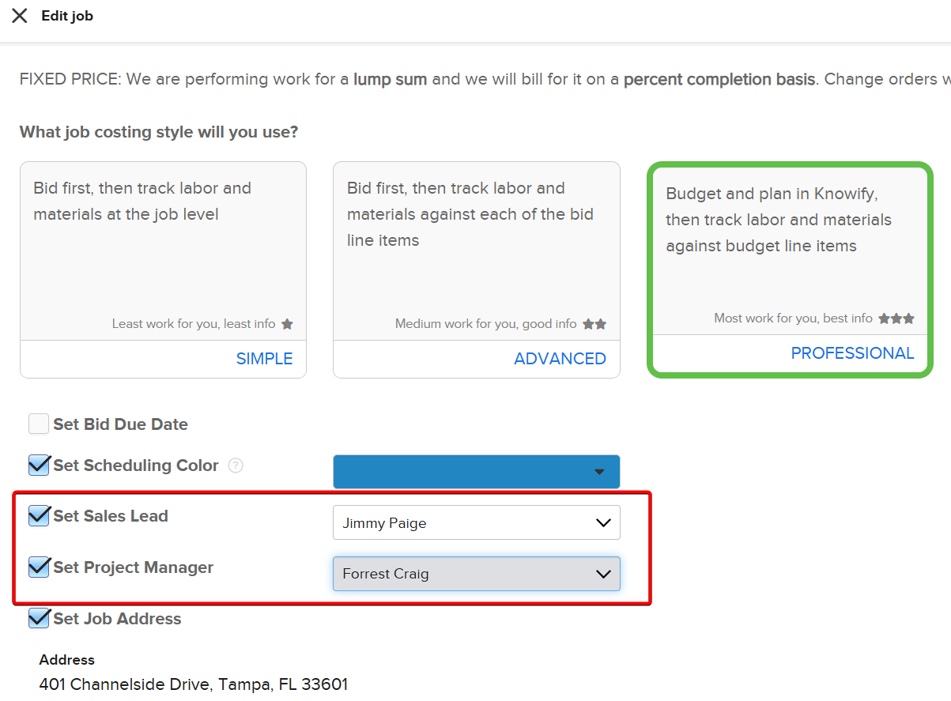
Task: Click the single star on Simple card
Action: pos(287,324)
